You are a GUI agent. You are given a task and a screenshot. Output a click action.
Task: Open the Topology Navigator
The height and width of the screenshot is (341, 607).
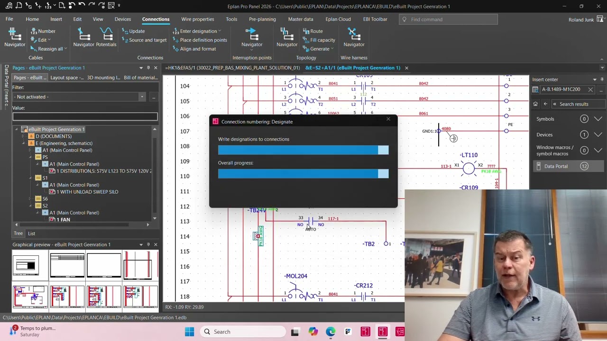coord(287,37)
